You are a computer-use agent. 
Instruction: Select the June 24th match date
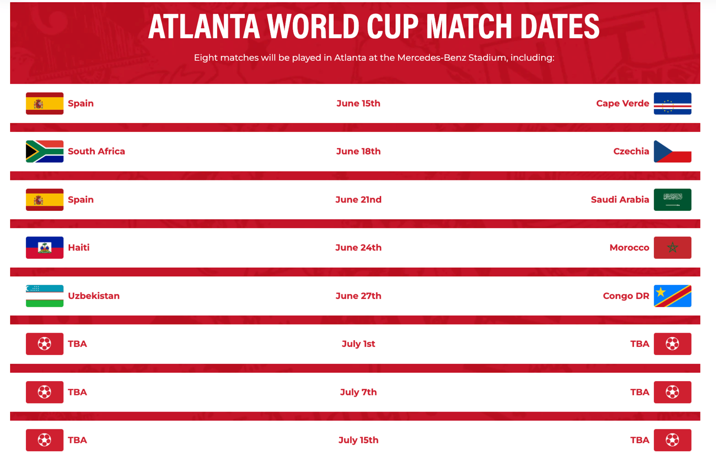point(358,247)
